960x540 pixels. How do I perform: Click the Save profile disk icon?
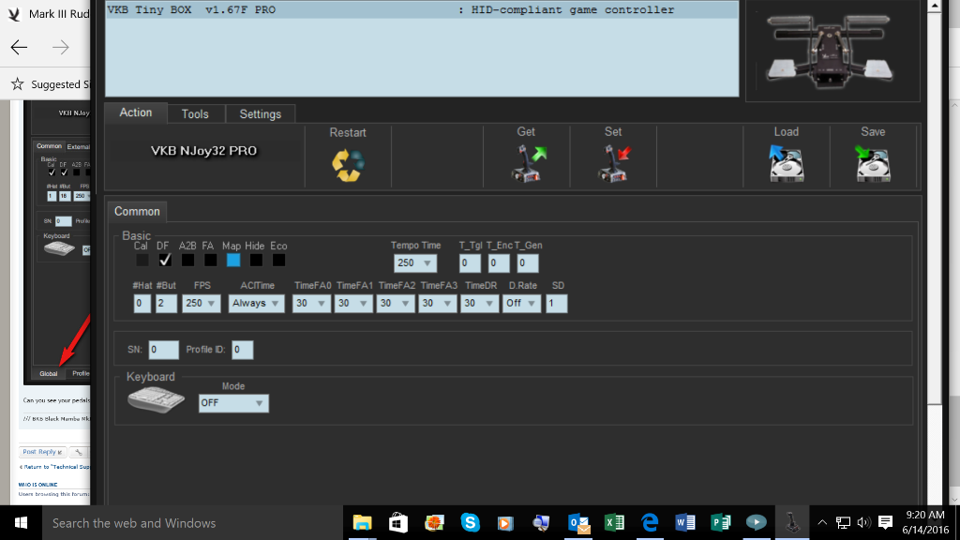(873, 163)
